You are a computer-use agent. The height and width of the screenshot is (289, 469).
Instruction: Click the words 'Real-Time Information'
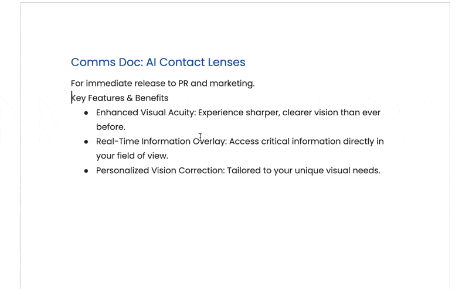click(x=143, y=141)
